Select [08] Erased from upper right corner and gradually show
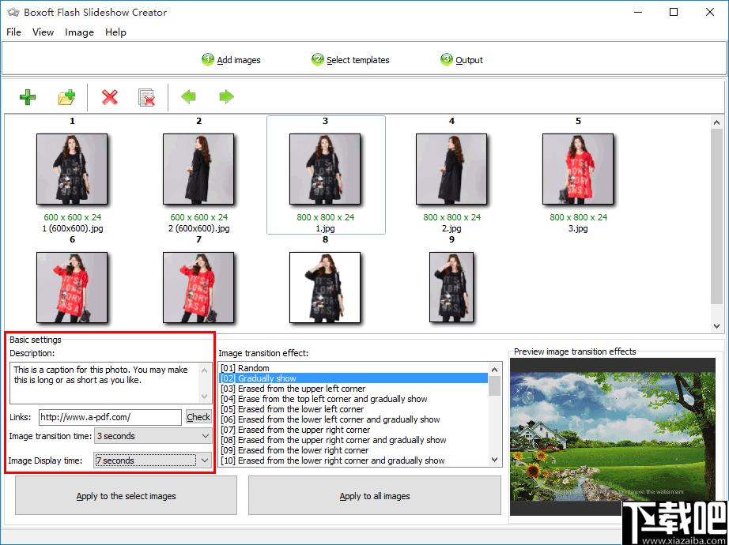This screenshot has height=545, width=729. 353,439
